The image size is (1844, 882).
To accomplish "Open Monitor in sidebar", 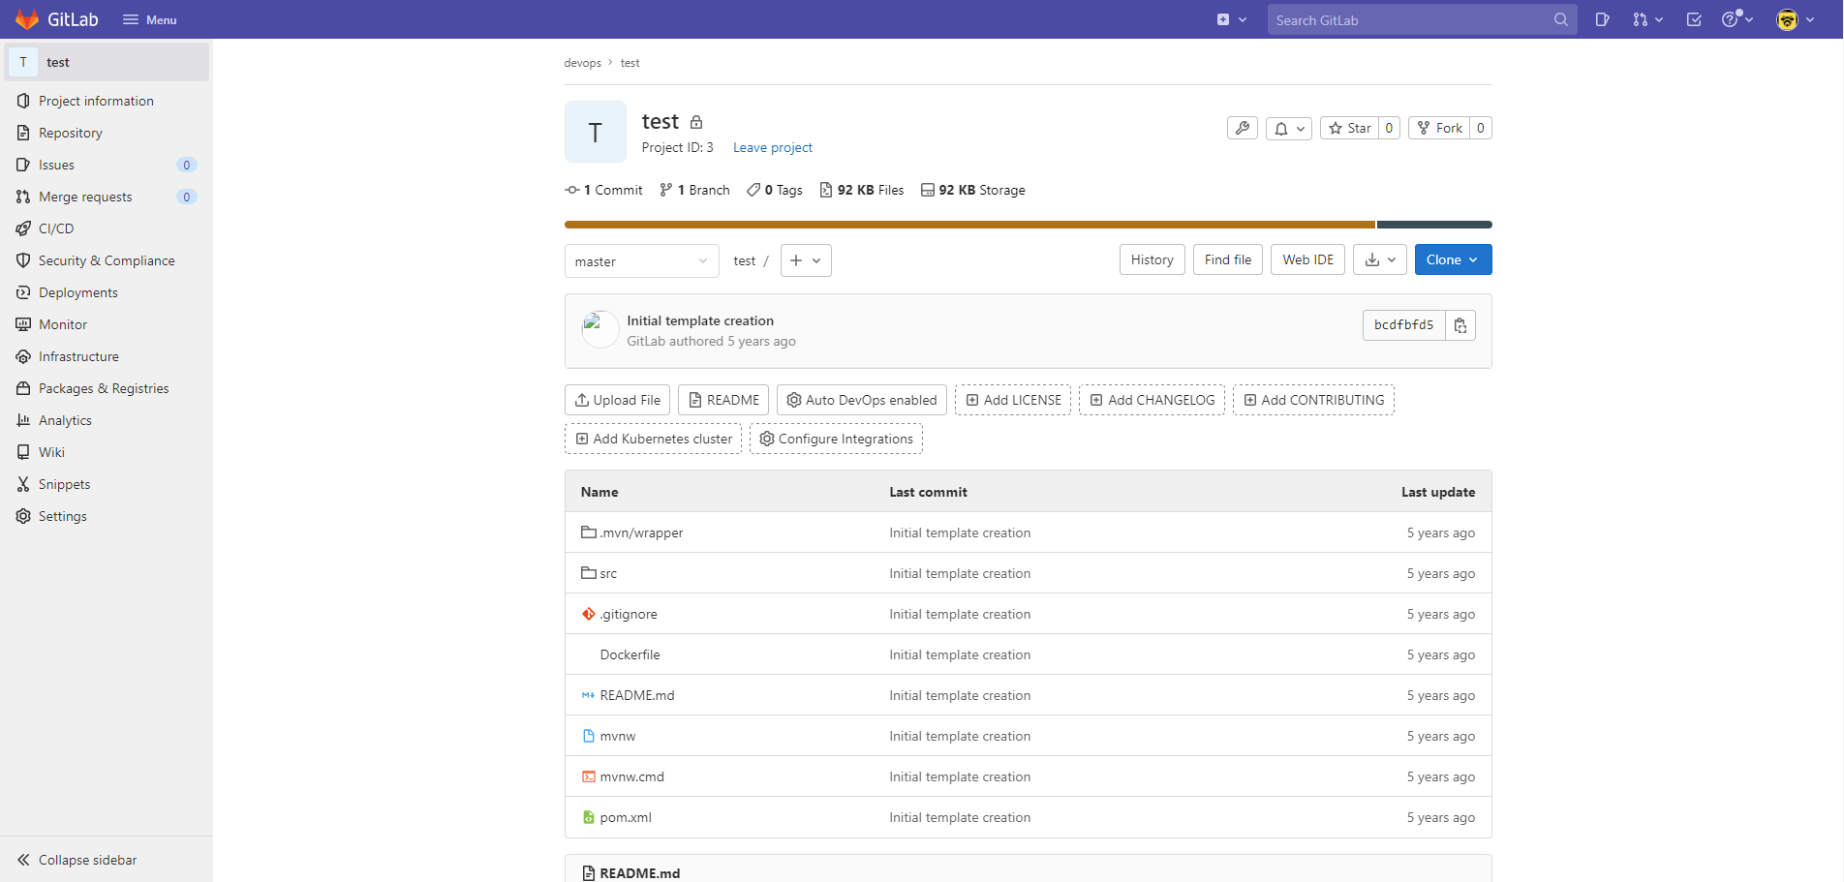I will 107,324.
